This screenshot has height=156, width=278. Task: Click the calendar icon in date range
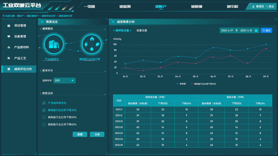pyautogui.click(x=256, y=31)
